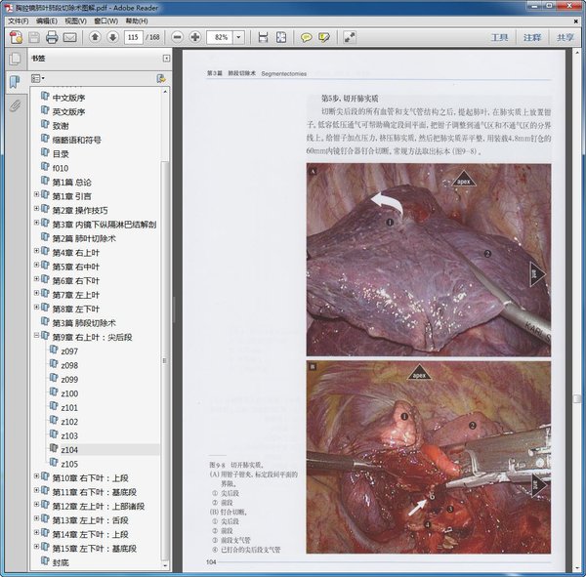Open the attachments paperclip panel
This screenshot has height=577, width=586.
(15, 105)
